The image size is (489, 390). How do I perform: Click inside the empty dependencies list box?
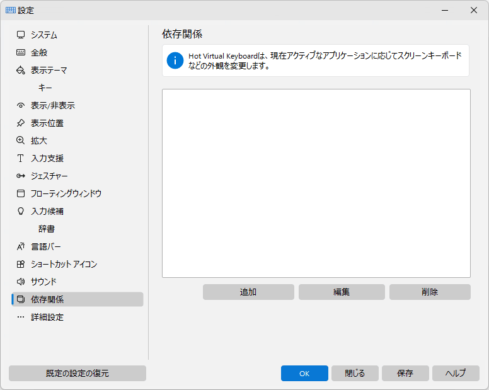tap(316, 183)
